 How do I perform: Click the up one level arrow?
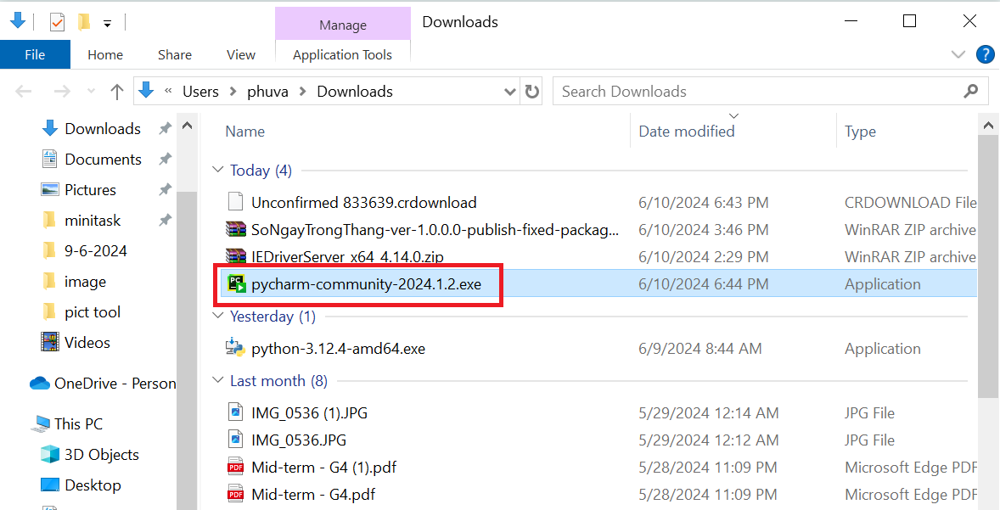point(117,91)
